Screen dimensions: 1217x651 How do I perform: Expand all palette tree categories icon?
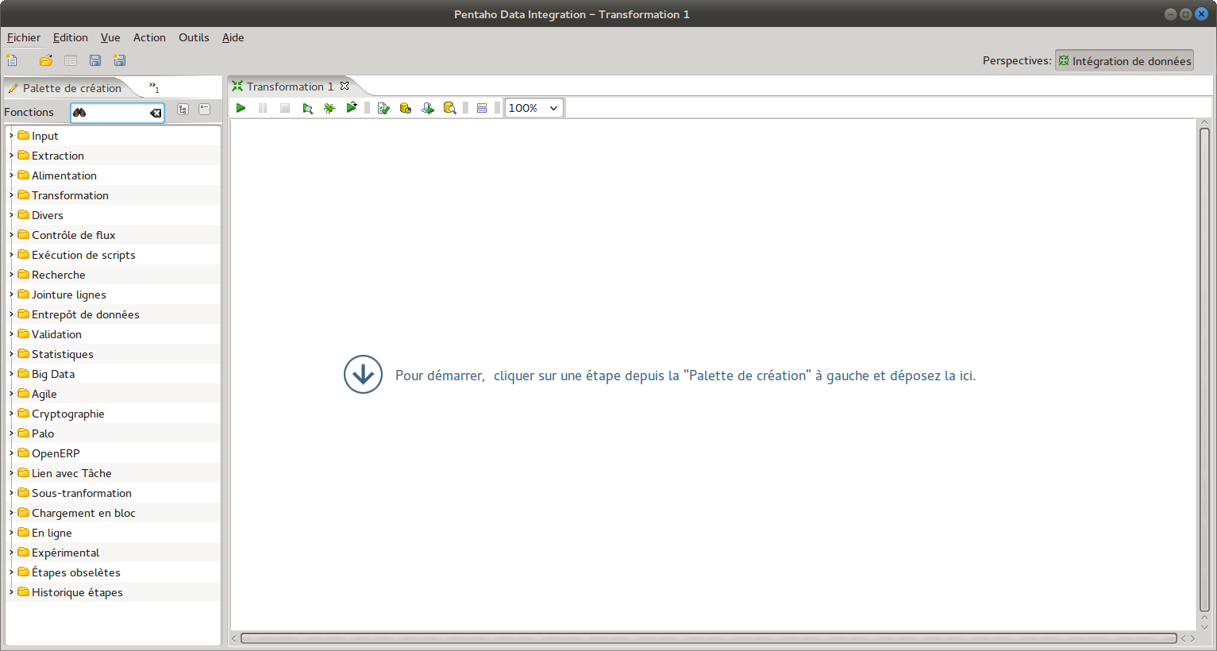[183, 110]
